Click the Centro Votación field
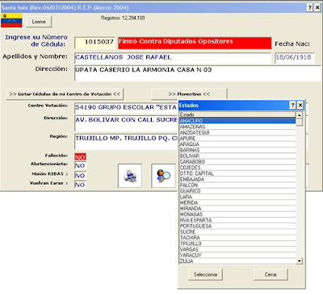This screenshot has width=323, height=295. click(x=126, y=108)
